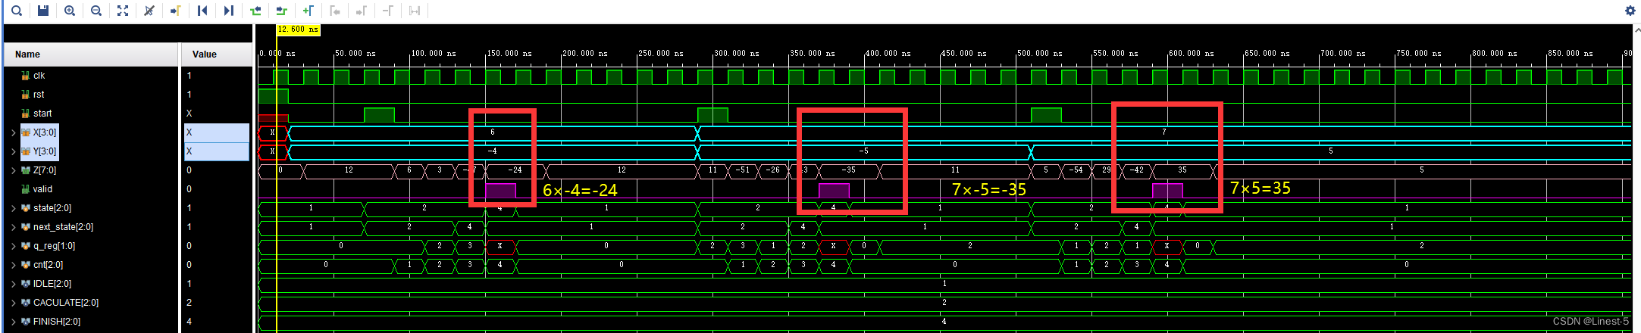This screenshot has height=333, width=1641.
Task: Click the yellow 12.600 ns cursor label
Action: (x=298, y=30)
